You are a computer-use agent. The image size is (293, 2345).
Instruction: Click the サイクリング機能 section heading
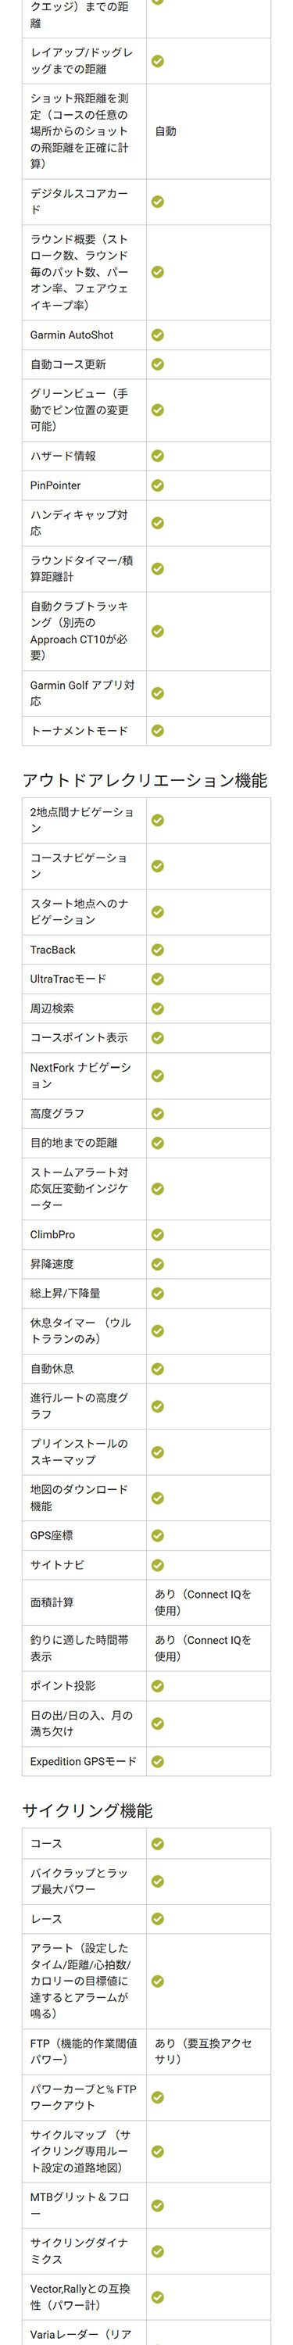pyautogui.click(x=88, y=1810)
